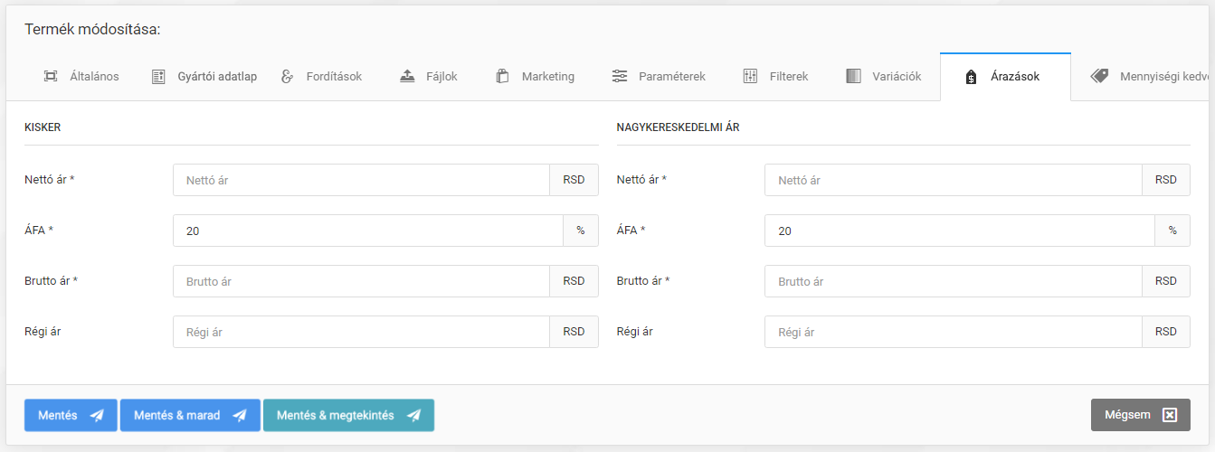Click the Mentés & marad button

[190, 416]
